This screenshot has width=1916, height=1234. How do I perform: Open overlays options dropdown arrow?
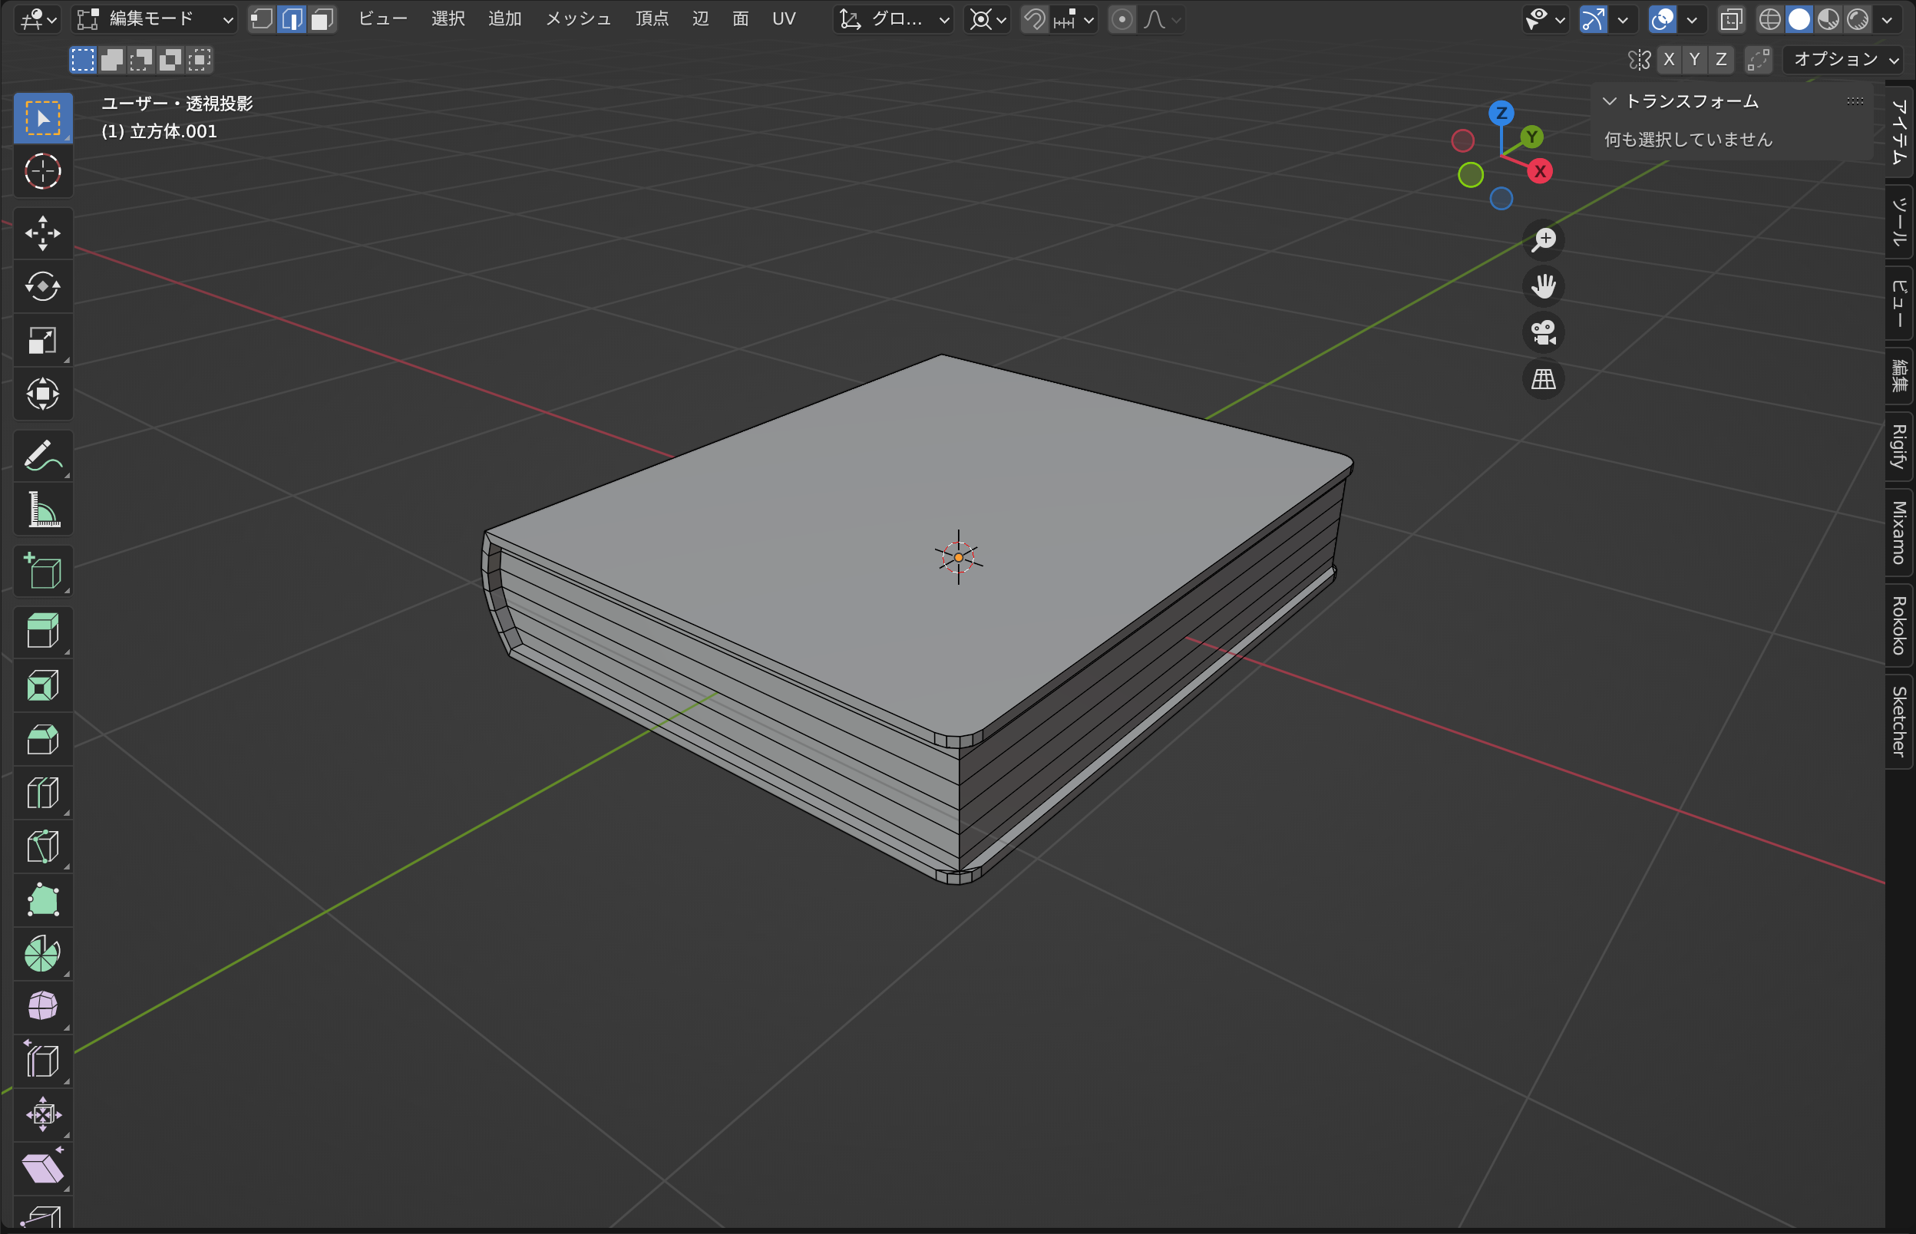1692,19
